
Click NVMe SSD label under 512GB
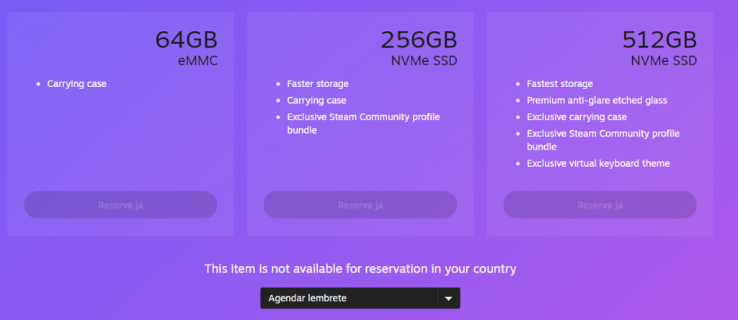[664, 61]
